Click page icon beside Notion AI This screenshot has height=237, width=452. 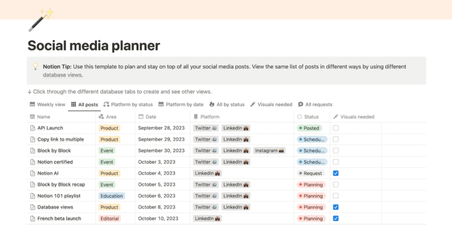32,173
